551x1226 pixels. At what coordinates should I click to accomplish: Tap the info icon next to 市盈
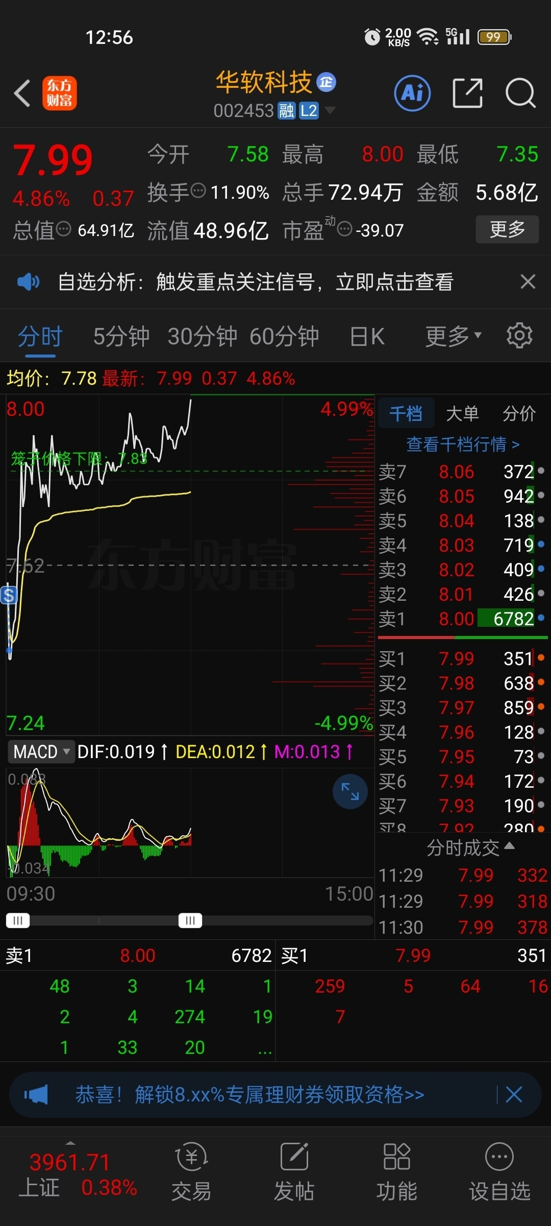[x=345, y=229]
